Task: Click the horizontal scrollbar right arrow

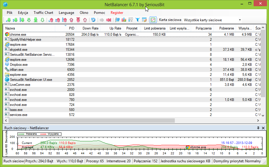Action: pos(258,121)
